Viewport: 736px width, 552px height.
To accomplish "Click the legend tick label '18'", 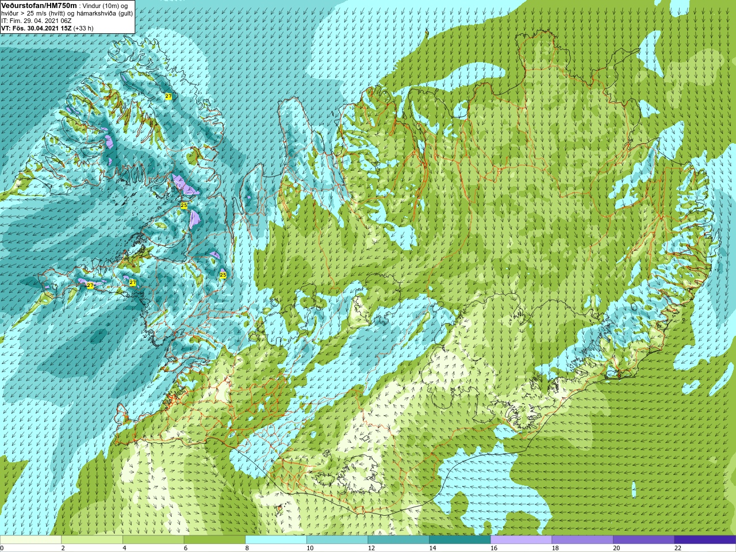I will point(555,548).
